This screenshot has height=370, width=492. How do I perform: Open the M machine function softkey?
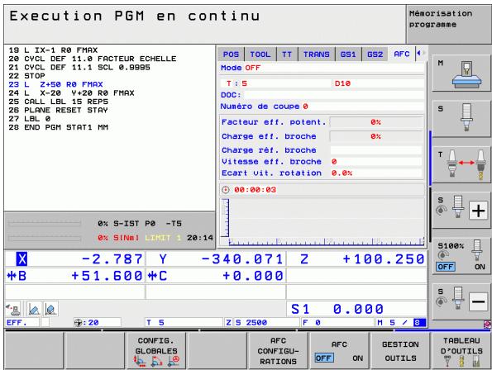tap(461, 74)
